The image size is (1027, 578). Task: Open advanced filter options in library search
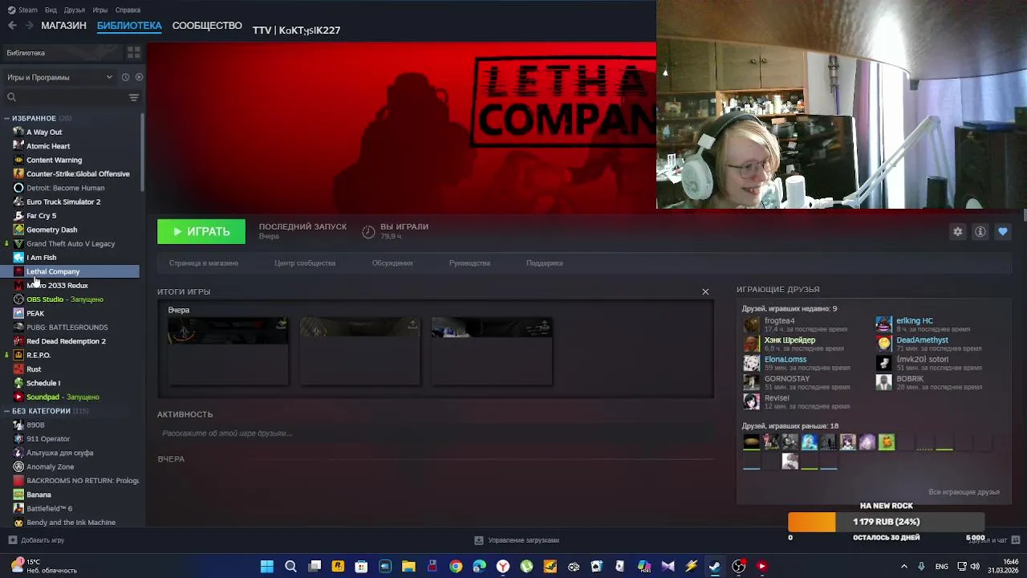click(x=134, y=97)
